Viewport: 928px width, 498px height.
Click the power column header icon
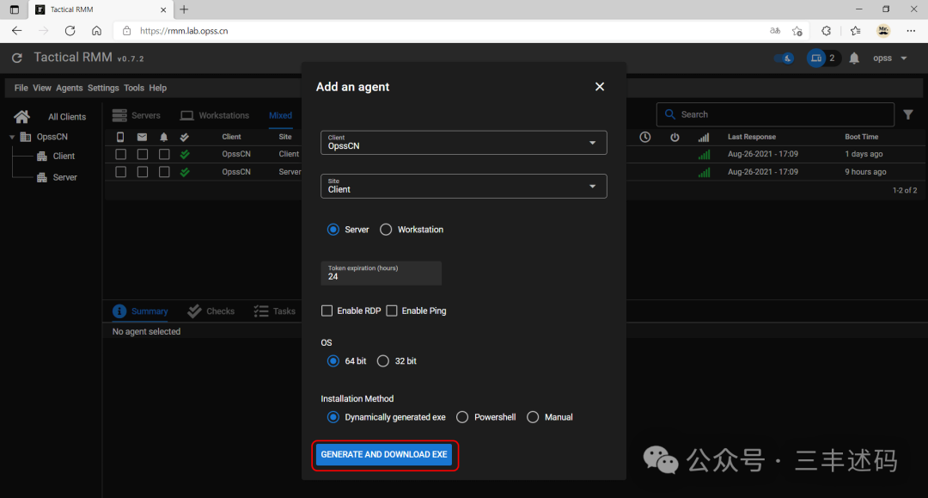(675, 137)
